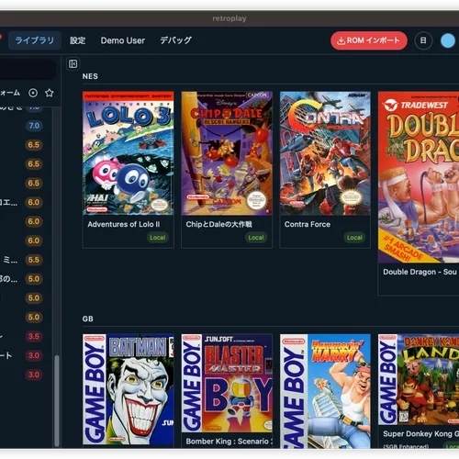The image size is (459, 459).
Task: Click the sidebar vertical scrollbar thumb
Action: coord(57,400)
